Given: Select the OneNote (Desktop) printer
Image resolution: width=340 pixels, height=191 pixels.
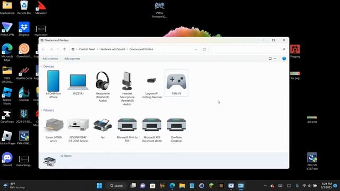Looking at the screenshot, I should [x=176, y=130].
